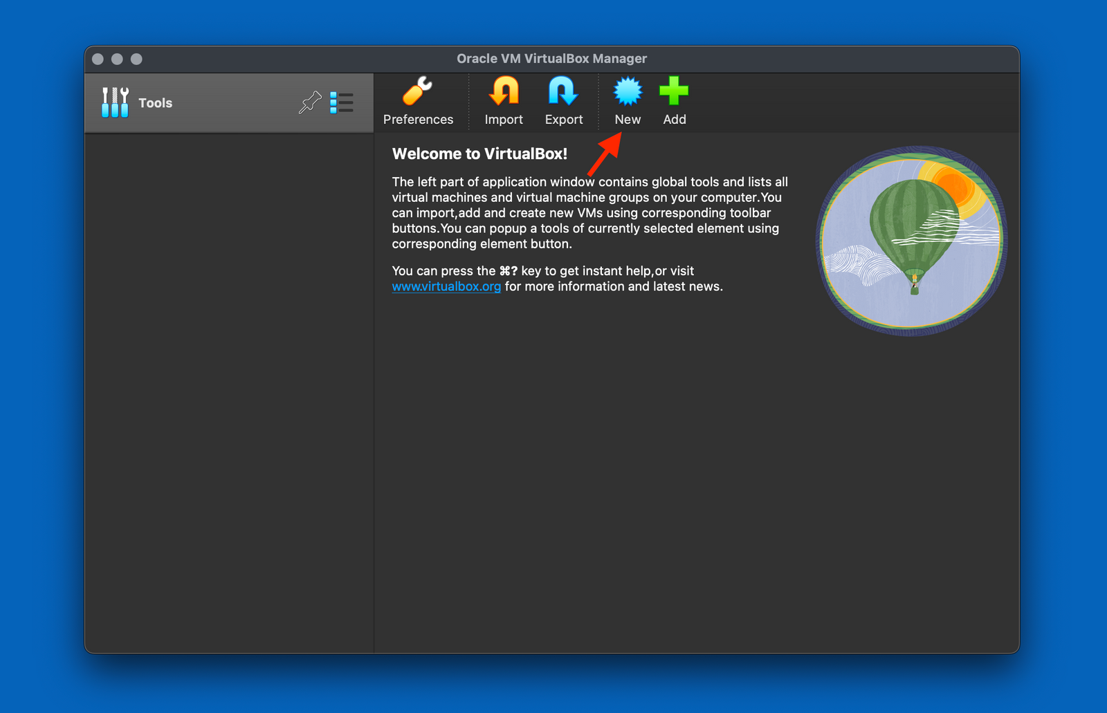1107x713 pixels.
Task: Click the blue Export arrow icon
Action: click(563, 91)
